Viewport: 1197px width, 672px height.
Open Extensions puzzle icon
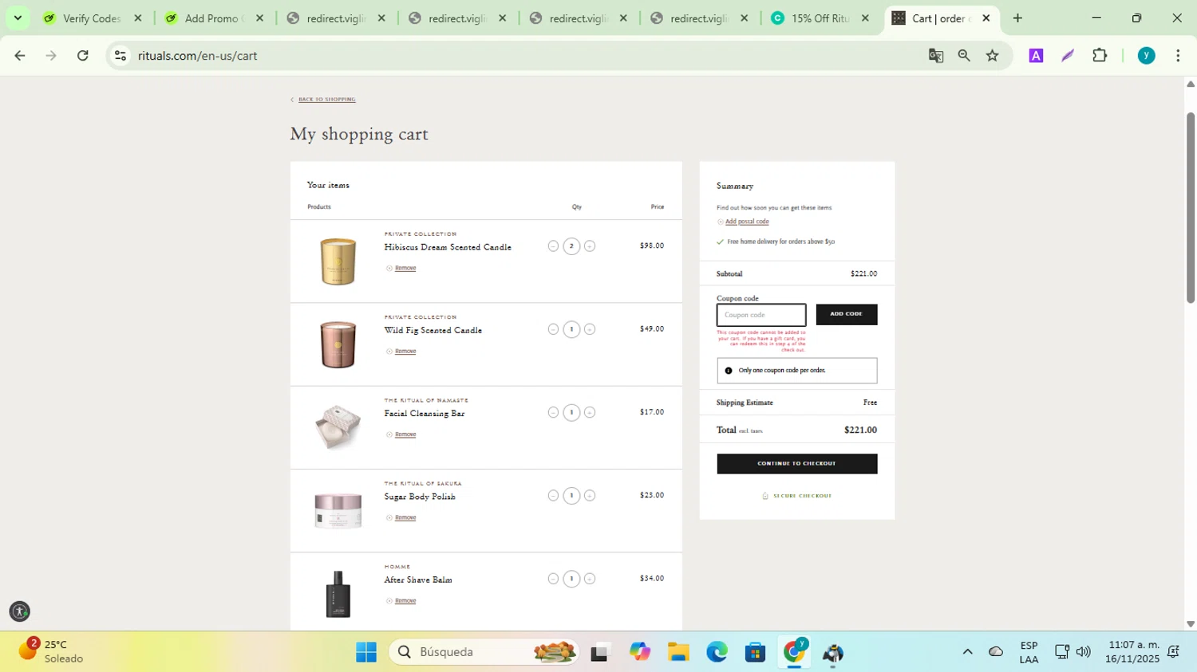tap(1100, 55)
